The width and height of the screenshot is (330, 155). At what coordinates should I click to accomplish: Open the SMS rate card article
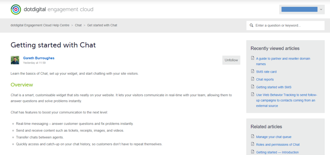click(266, 72)
